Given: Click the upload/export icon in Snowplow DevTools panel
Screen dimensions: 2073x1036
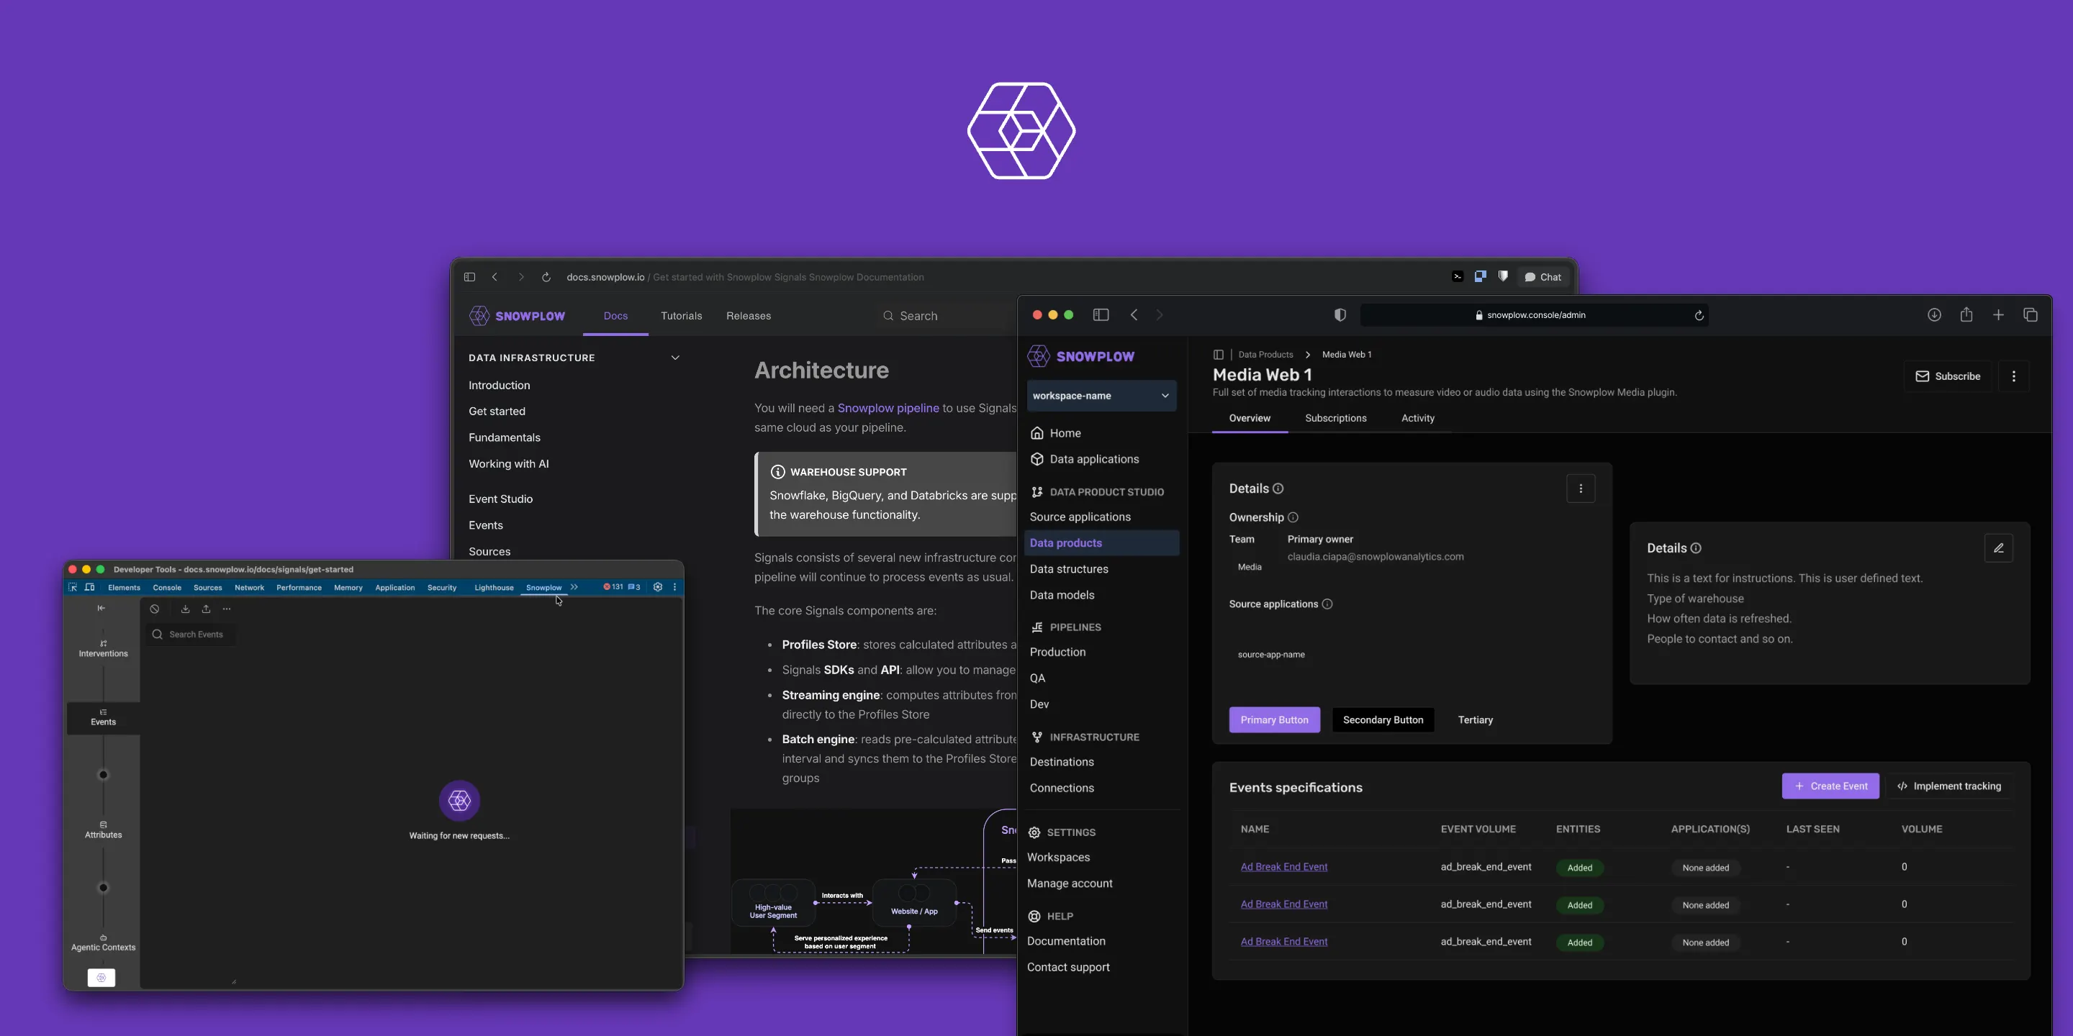Looking at the screenshot, I should coord(206,609).
